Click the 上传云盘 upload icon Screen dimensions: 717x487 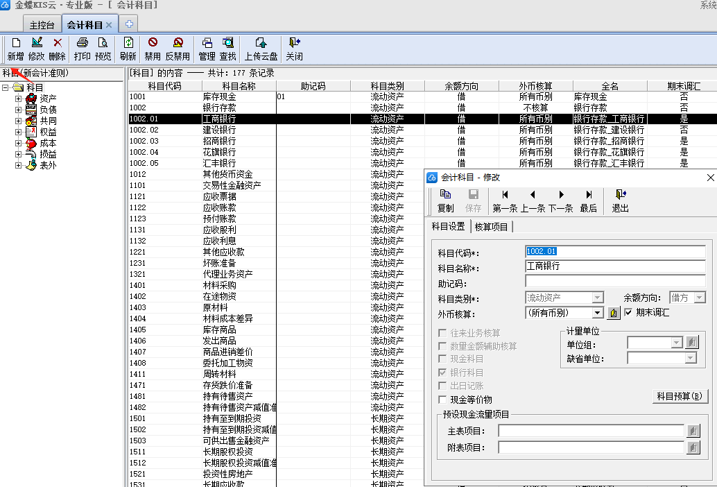click(x=261, y=49)
